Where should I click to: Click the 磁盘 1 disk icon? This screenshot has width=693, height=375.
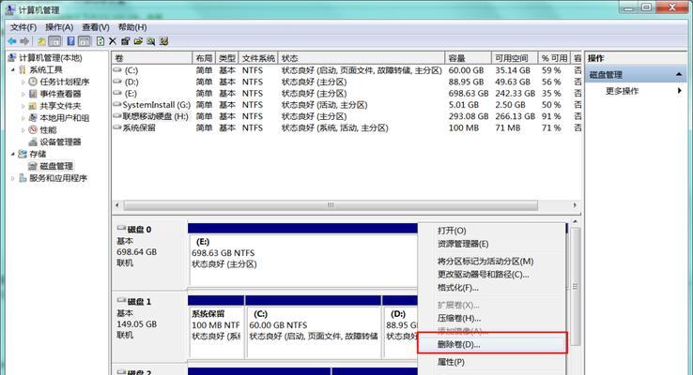[121, 300]
